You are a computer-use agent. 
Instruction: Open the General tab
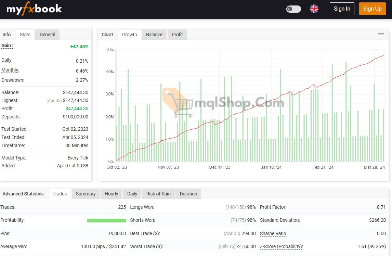click(47, 34)
